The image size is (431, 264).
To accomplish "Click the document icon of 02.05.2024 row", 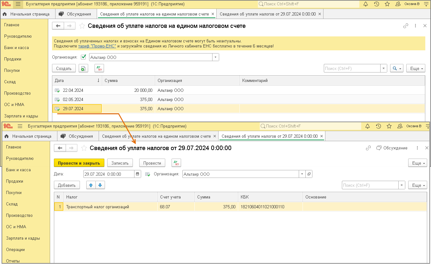I will (x=57, y=99).
